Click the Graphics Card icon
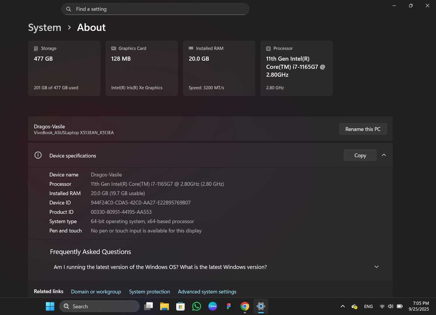Screen dimensions: 436x315 [114, 48]
